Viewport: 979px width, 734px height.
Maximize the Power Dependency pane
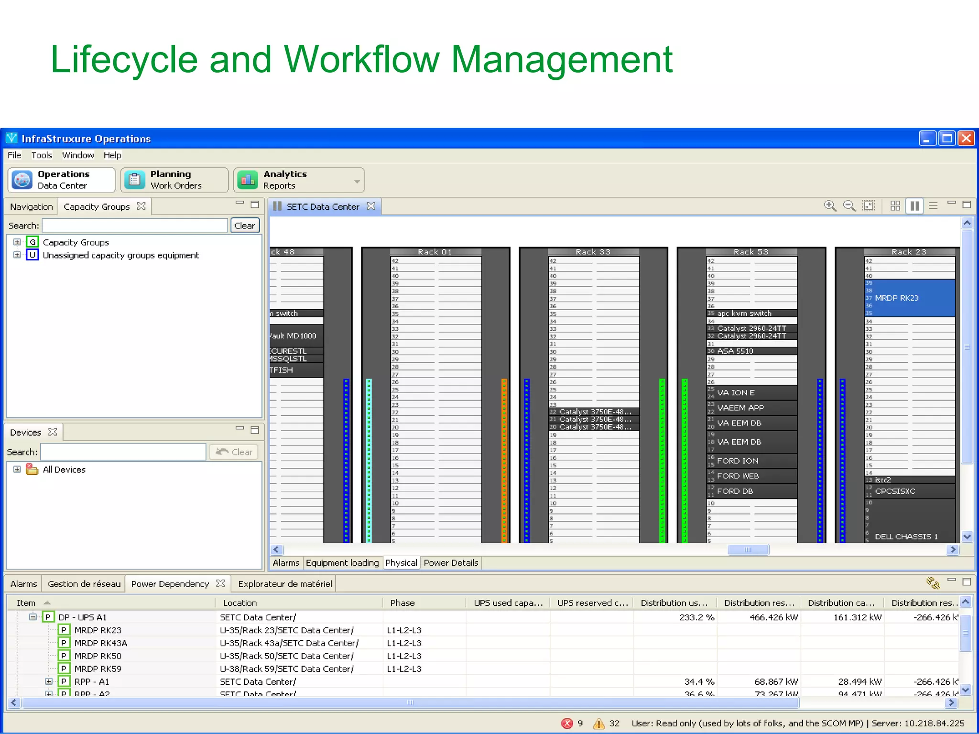coord(967,582)
